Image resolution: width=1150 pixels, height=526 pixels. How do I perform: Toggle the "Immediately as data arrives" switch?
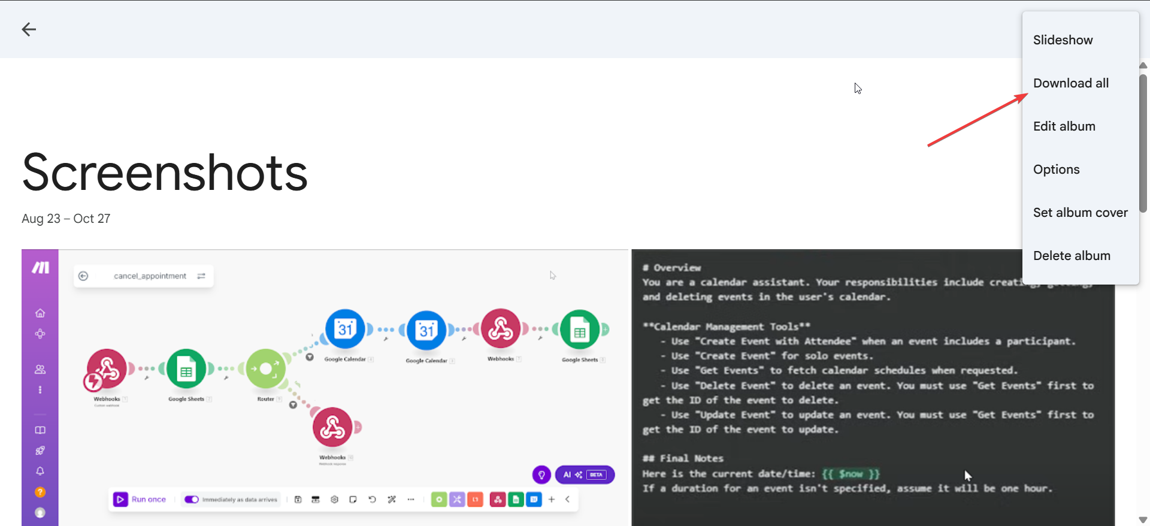(x=192, y=499)
